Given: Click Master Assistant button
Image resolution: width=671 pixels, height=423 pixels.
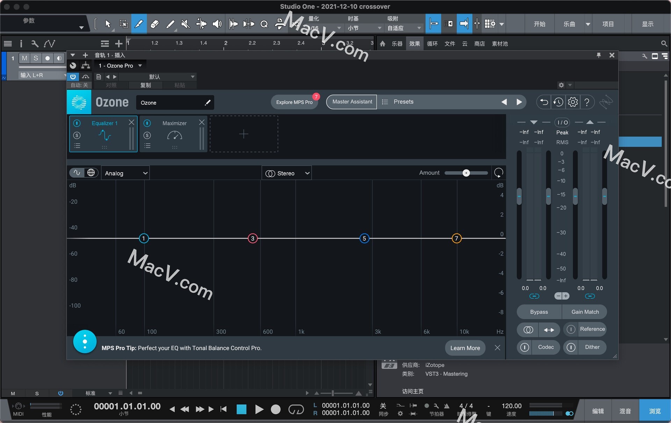Looking at the screenshot, I should point(352,102).
